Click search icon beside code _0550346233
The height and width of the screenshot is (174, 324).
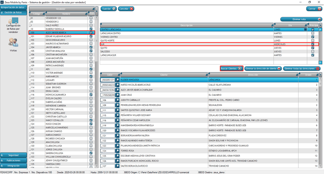pyautogui.click(x=117, y=85)
